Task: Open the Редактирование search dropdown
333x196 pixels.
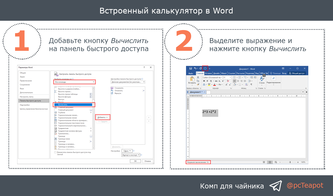Action: [273, 81]
